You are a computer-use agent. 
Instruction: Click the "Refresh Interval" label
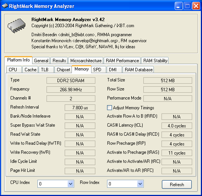click(25, 107)
